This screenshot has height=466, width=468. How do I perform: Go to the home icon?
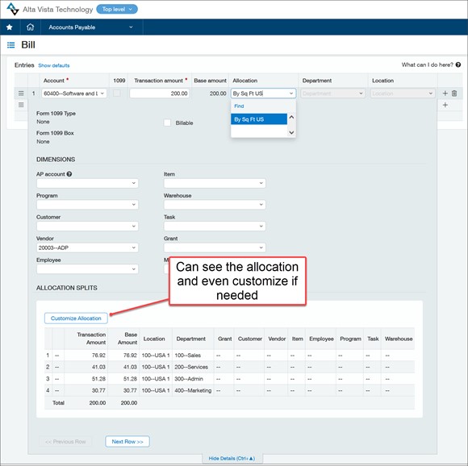tap(30, 27)
